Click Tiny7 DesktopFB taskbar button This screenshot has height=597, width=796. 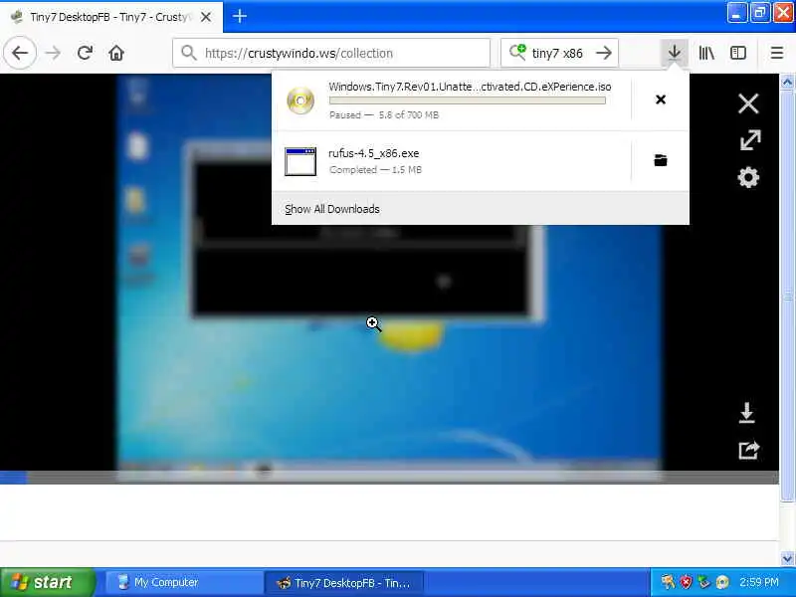tap(344, 582)
